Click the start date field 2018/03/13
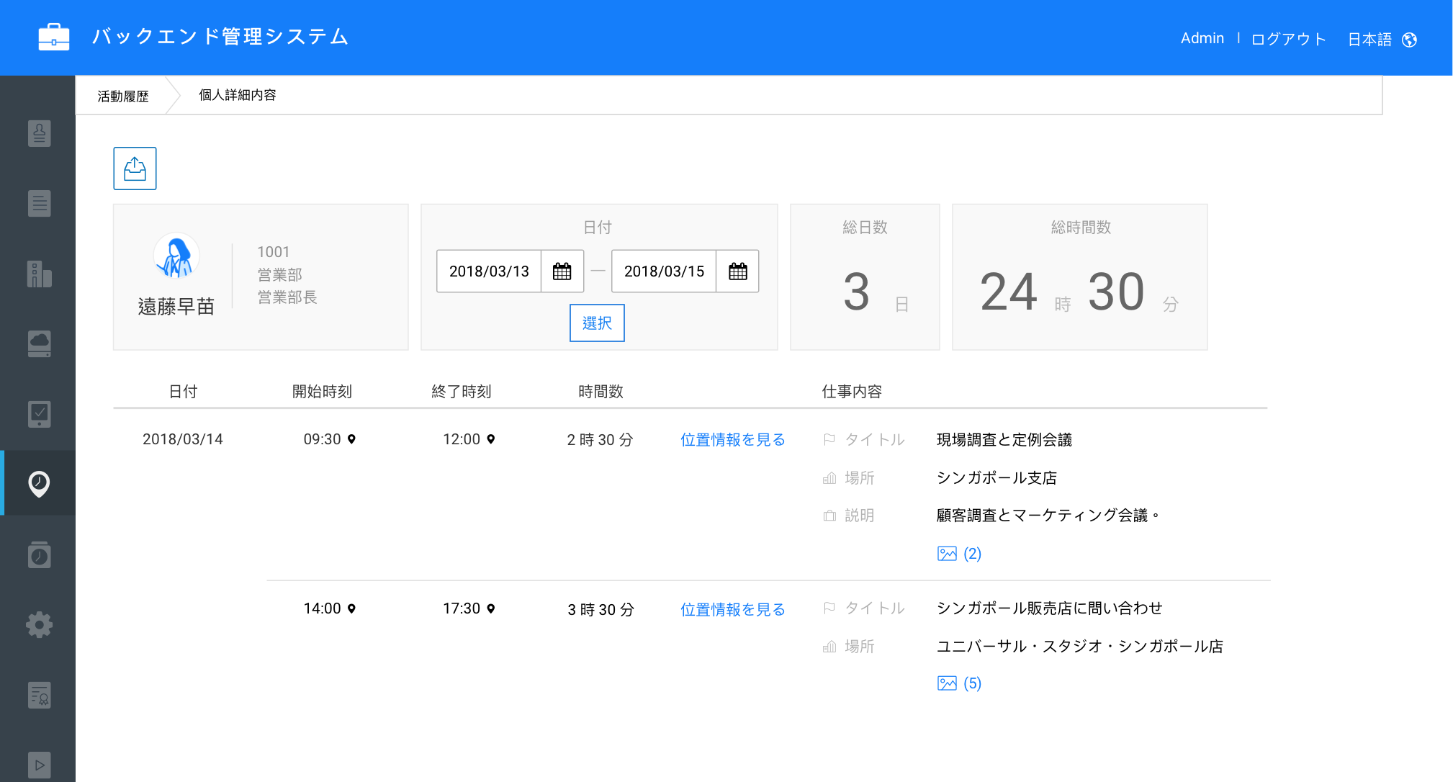Viewport: 1453px width, 782px height. (489, 271)
